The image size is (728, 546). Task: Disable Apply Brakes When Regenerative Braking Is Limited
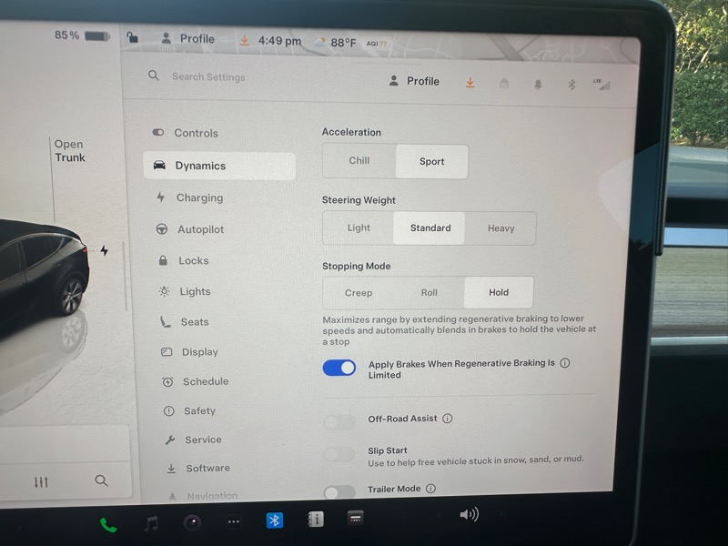pos(339,368)
